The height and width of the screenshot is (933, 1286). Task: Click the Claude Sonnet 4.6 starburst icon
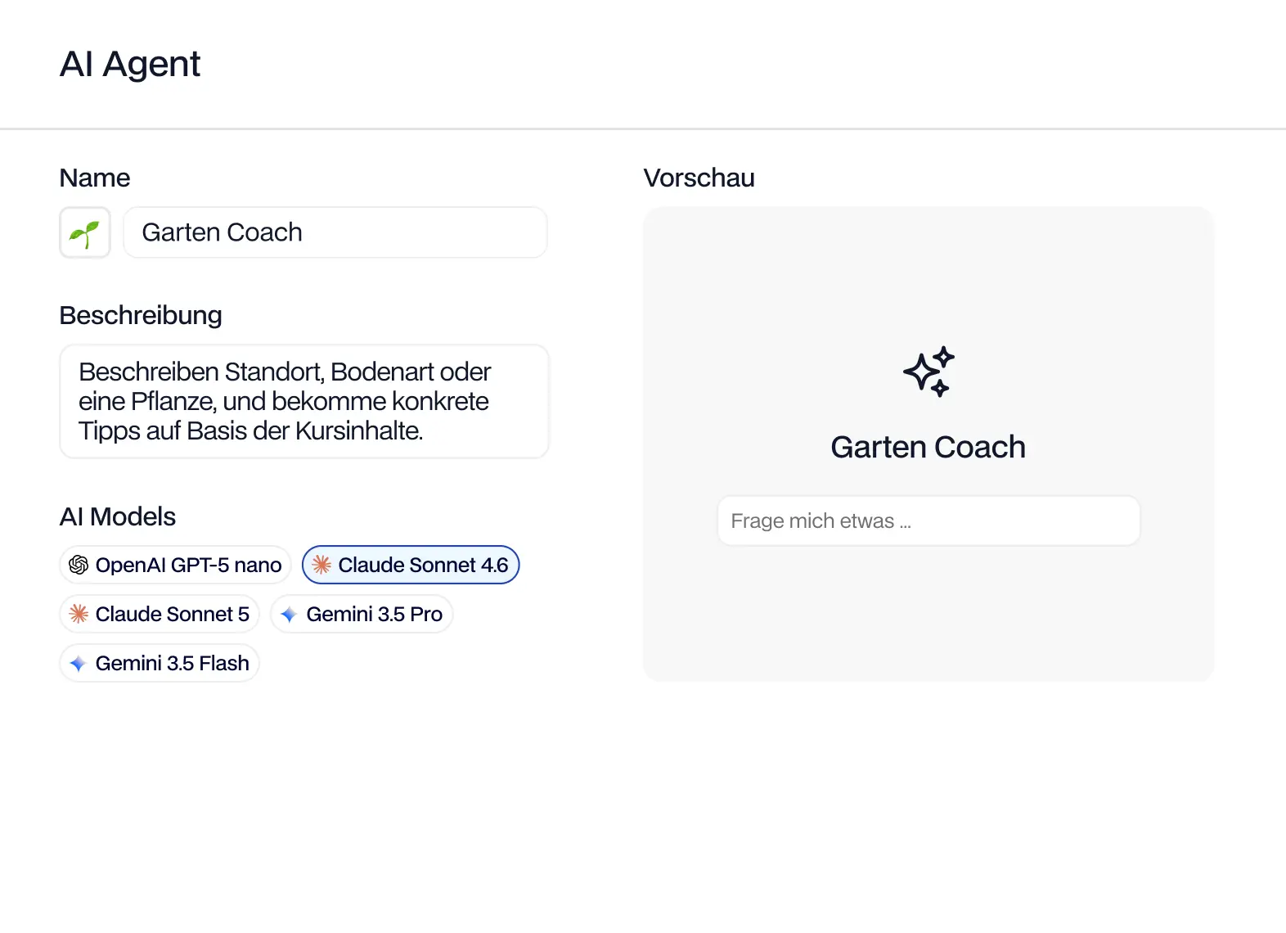pos(321,565)
